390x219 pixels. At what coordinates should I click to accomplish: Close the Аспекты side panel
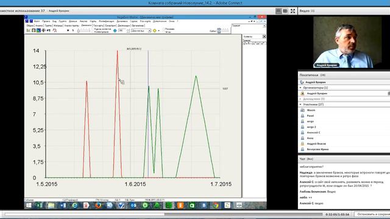click(x=264, y=36)
